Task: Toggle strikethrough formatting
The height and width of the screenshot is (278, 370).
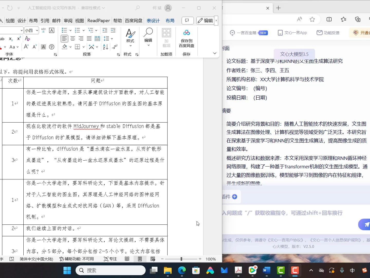Action: pyautogui.click(x=2, y=39)
